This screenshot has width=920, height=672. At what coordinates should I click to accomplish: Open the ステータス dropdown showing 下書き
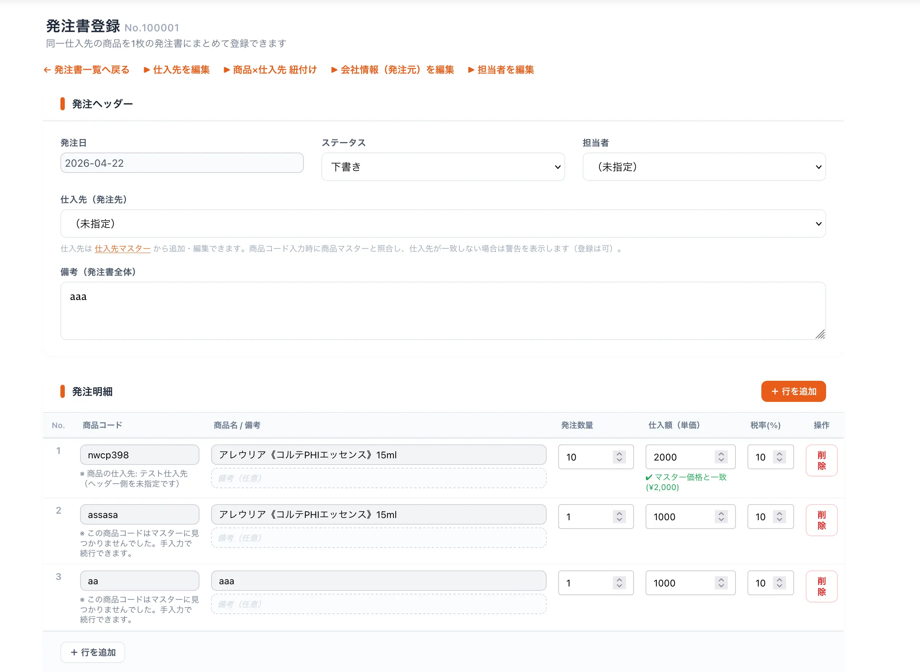(443, 167)
